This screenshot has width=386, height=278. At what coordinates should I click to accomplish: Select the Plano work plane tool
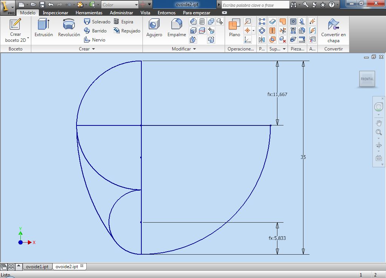tap(234, 28)
